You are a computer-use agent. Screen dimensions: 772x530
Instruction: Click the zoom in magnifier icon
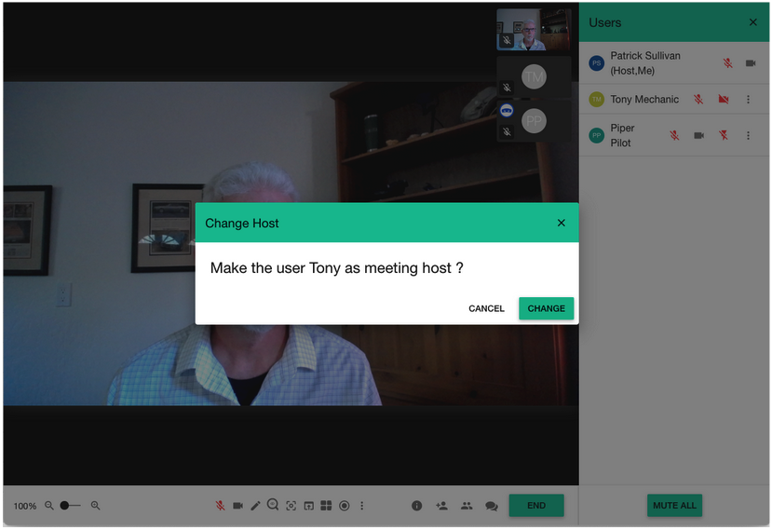coord(96,506)
